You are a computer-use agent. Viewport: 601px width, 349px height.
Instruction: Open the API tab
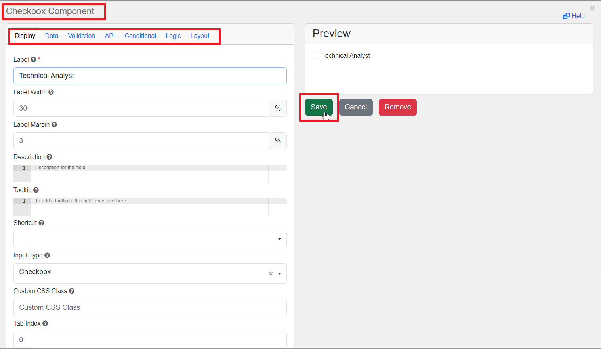pos(110,36)
